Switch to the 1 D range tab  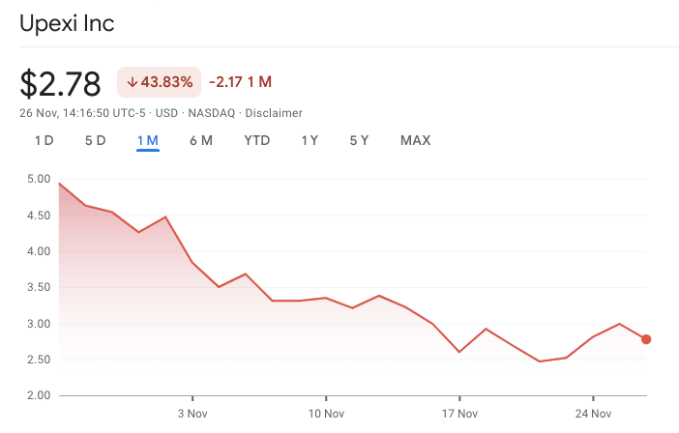[44, 140]
